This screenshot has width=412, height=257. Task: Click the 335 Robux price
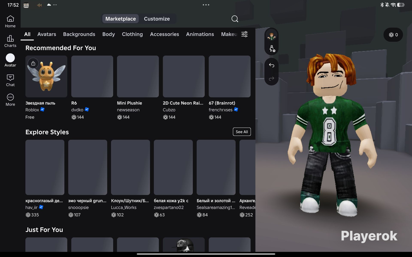click(32, 215)
